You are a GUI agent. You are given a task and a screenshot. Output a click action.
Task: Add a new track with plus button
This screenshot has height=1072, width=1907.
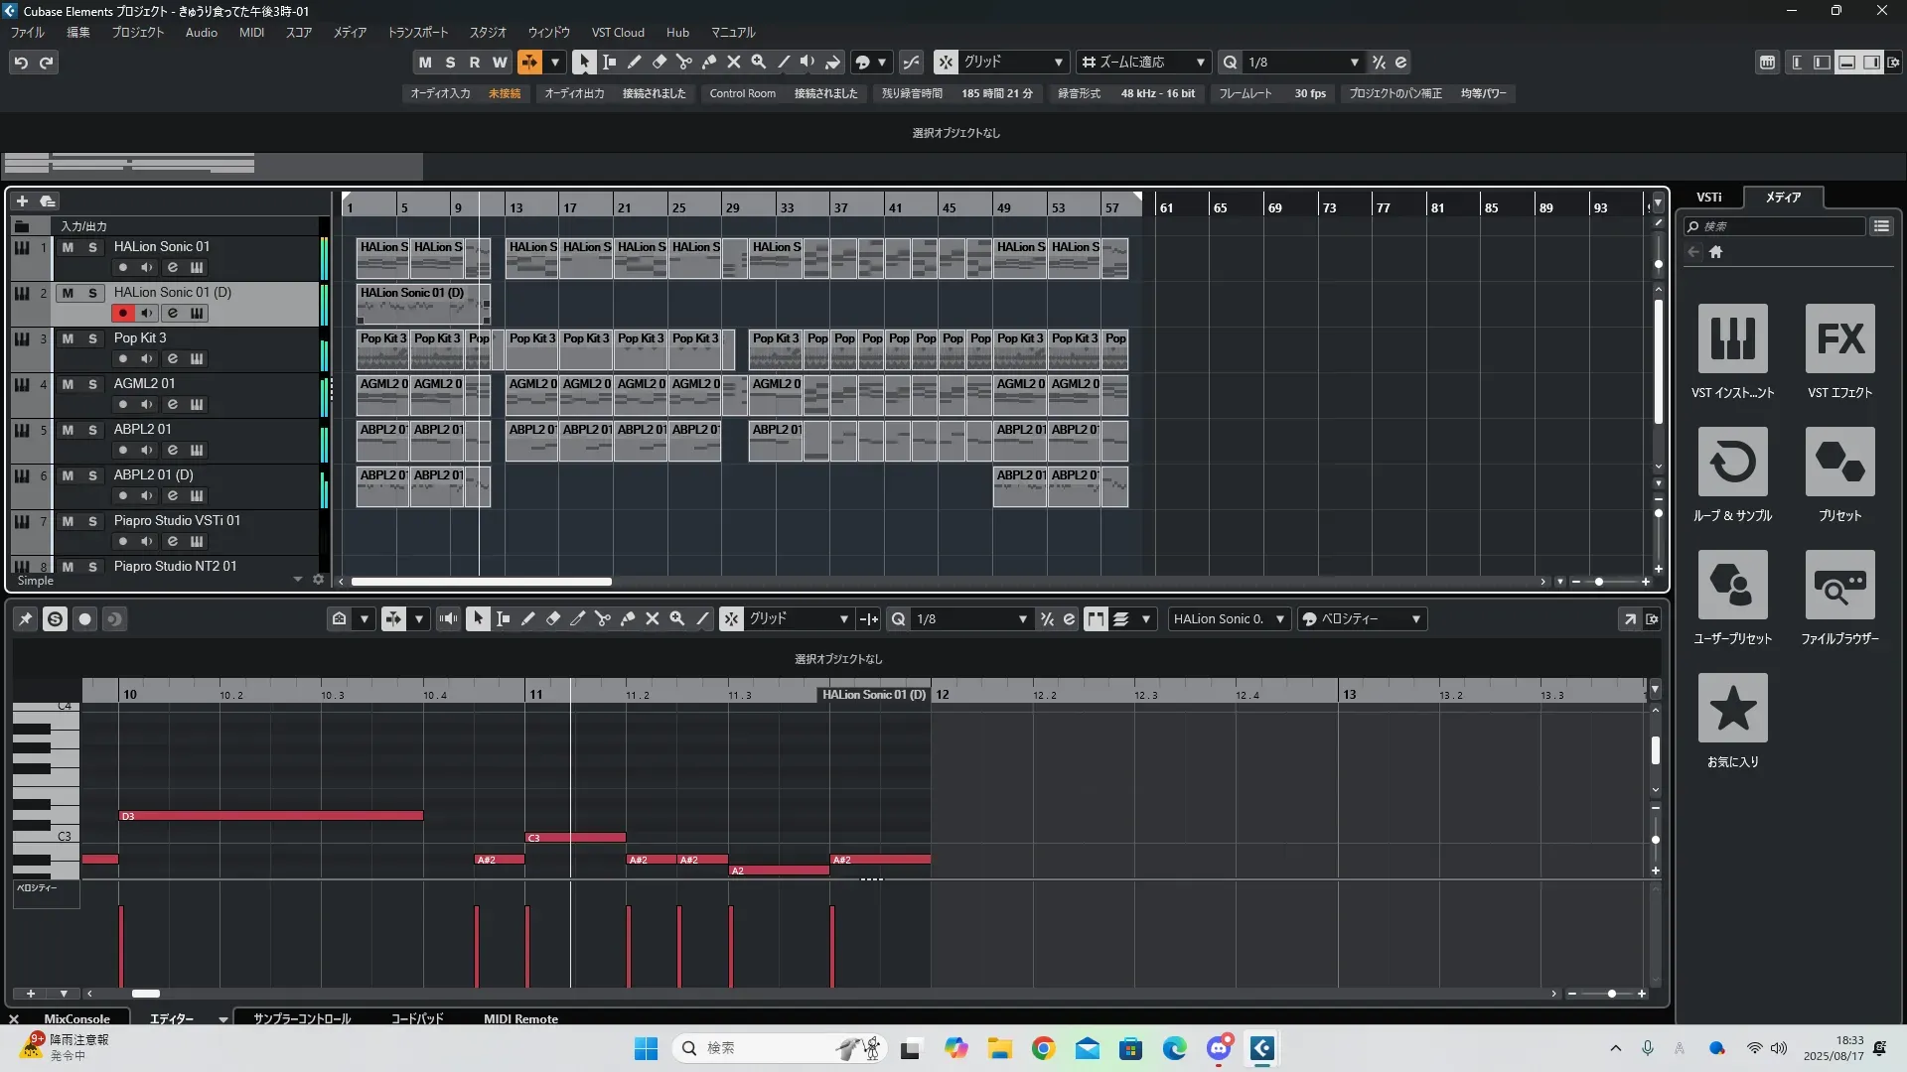[22, 201]
